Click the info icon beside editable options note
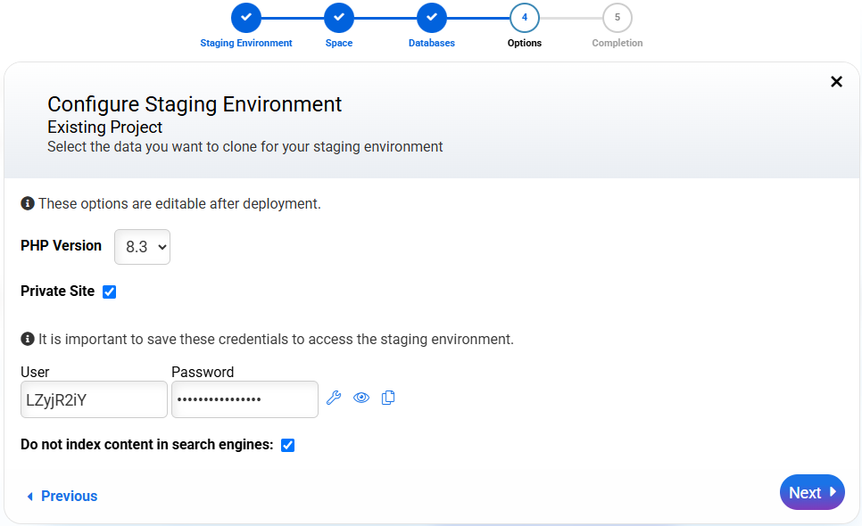 tap(28, 204)
